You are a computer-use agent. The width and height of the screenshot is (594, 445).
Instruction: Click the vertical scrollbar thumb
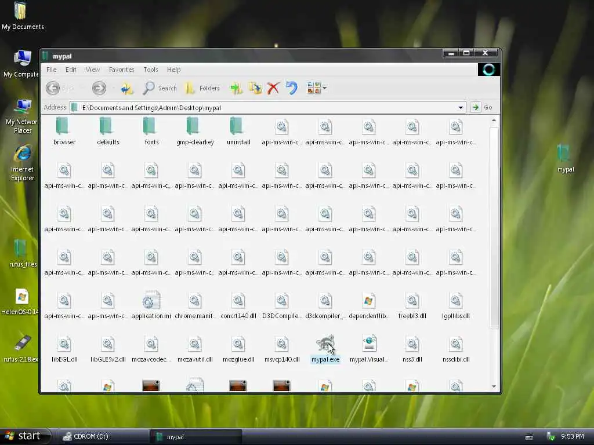pos(494,227)
